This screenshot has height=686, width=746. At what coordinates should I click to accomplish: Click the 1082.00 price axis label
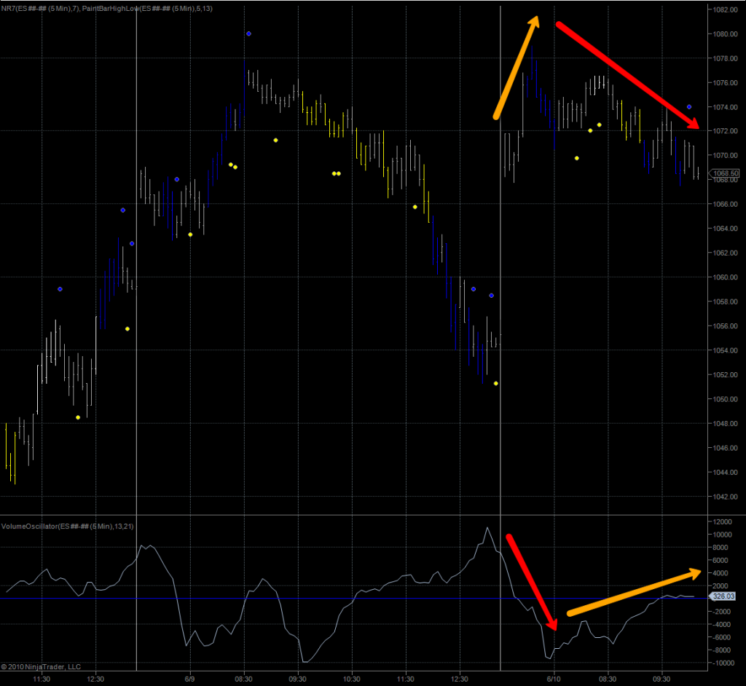tap(725, 9)
